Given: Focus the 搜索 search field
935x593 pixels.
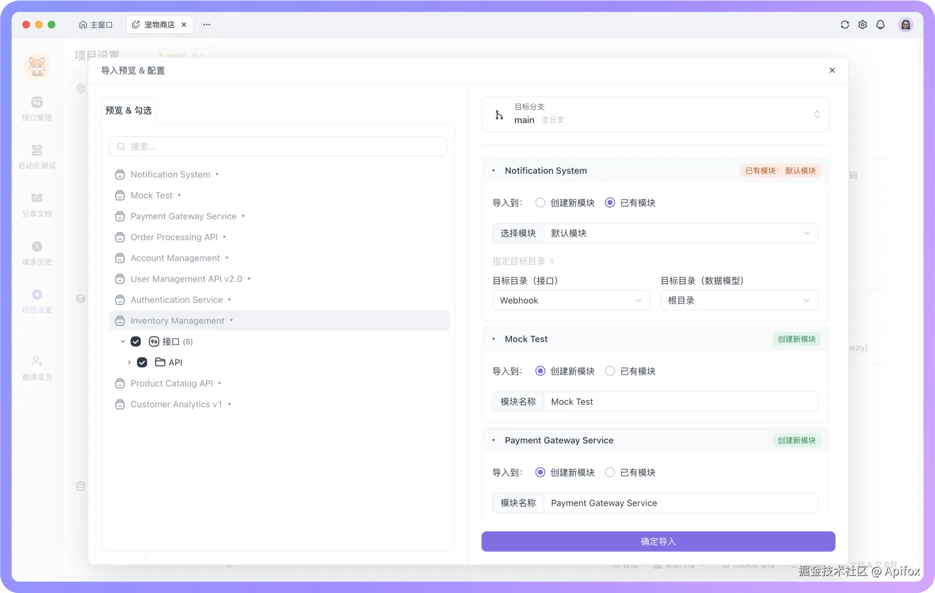Looking at the screenshot, I should [x=278, y=146].
